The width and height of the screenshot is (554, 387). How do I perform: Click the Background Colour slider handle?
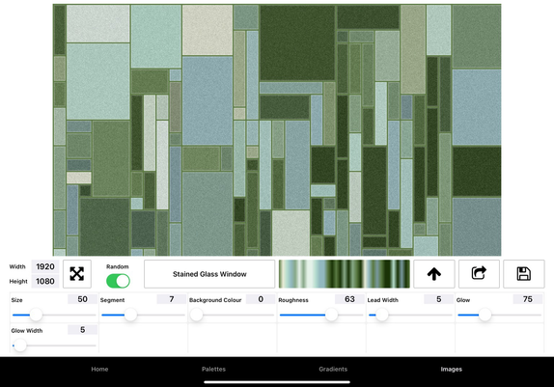pyautogui.click(x=196, y=315)
